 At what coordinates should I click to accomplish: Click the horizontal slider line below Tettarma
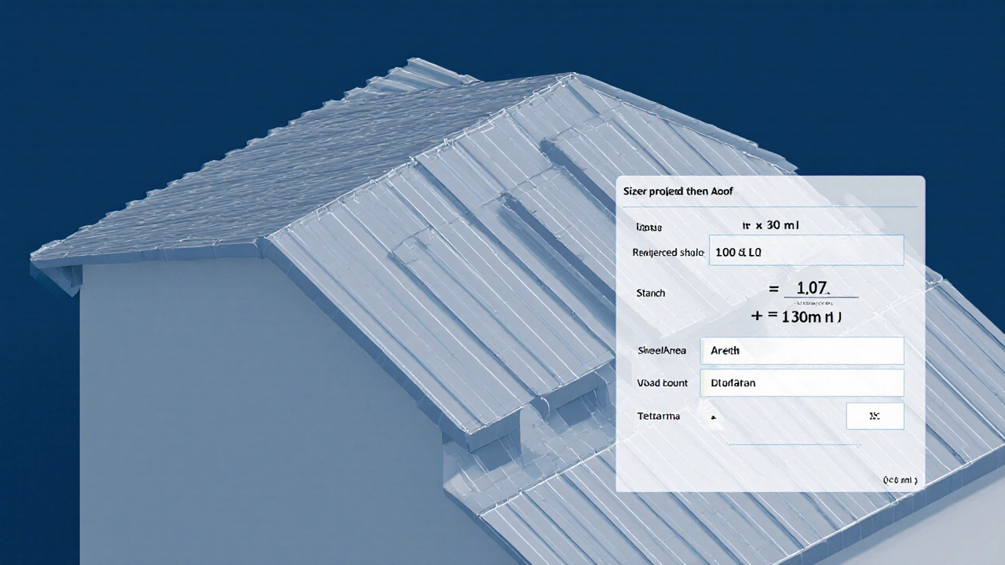(x=795, y=445)
